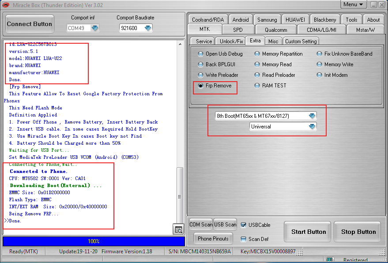Open the Misc sub-tab
Screen dimensions: 388x263
click(x=273, y=41)
